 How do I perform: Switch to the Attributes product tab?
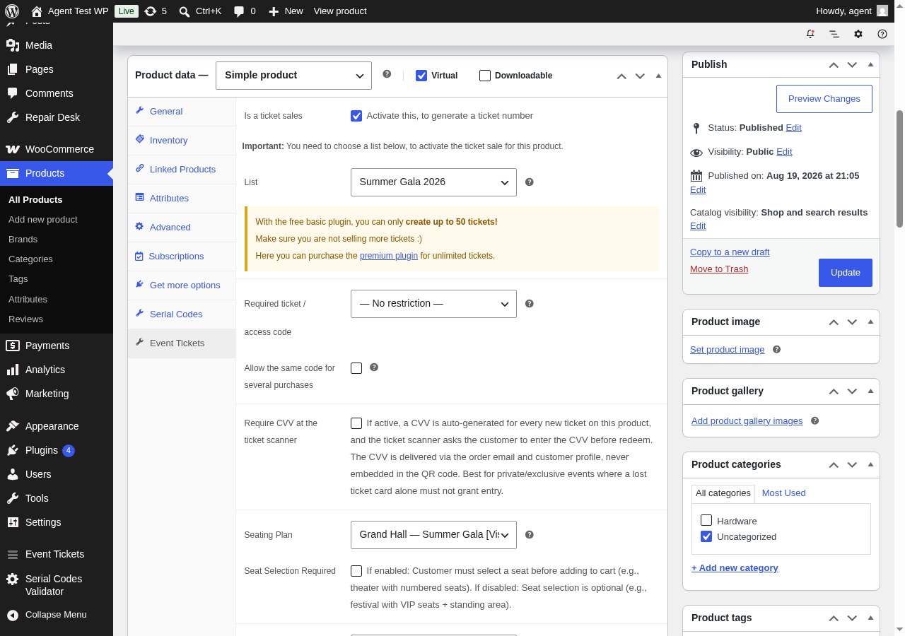(x=182, y=199)
